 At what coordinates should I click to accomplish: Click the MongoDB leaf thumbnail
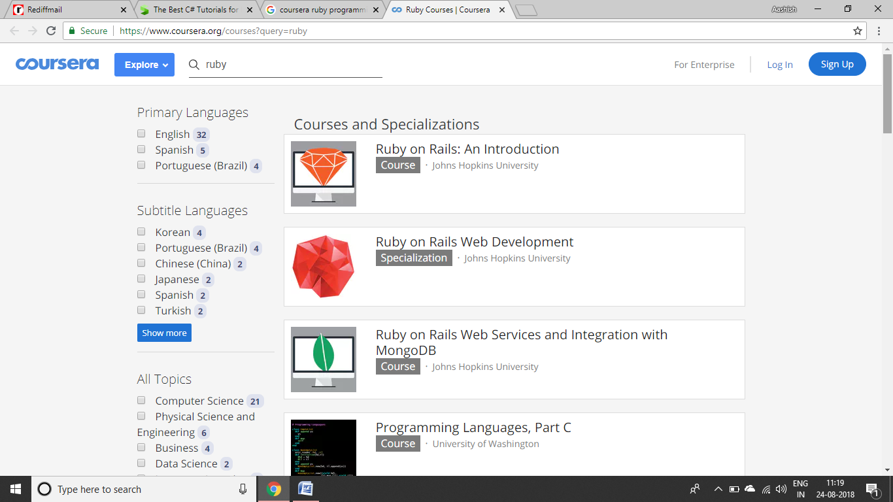tap(324, 360)
